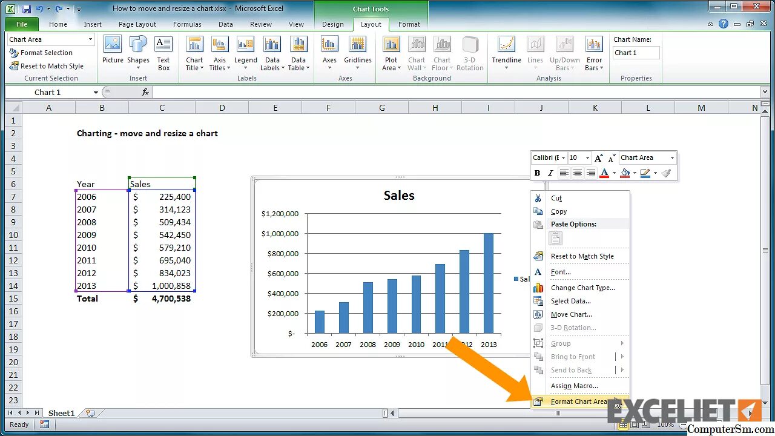The image size is (775, 436).
Task: Insert a Picture onto the chart
Action: 113,51
